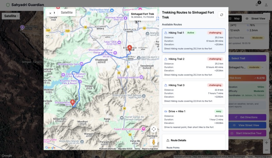Viewport: 272px width, 158px height.
Task: Click Get Directions button
Action: pyautogui.click(x=247, y=117)
